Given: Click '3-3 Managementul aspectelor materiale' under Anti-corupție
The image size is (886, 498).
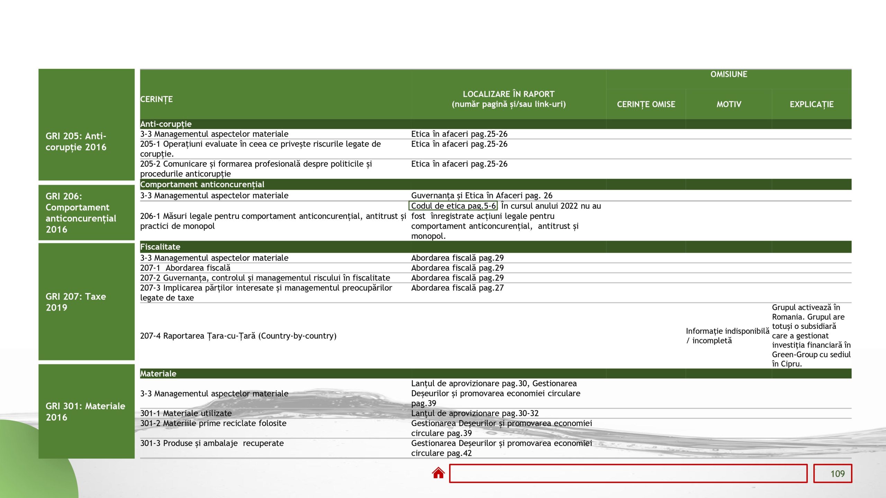Looking at the screenshot, I should click(x=214, y=134).
